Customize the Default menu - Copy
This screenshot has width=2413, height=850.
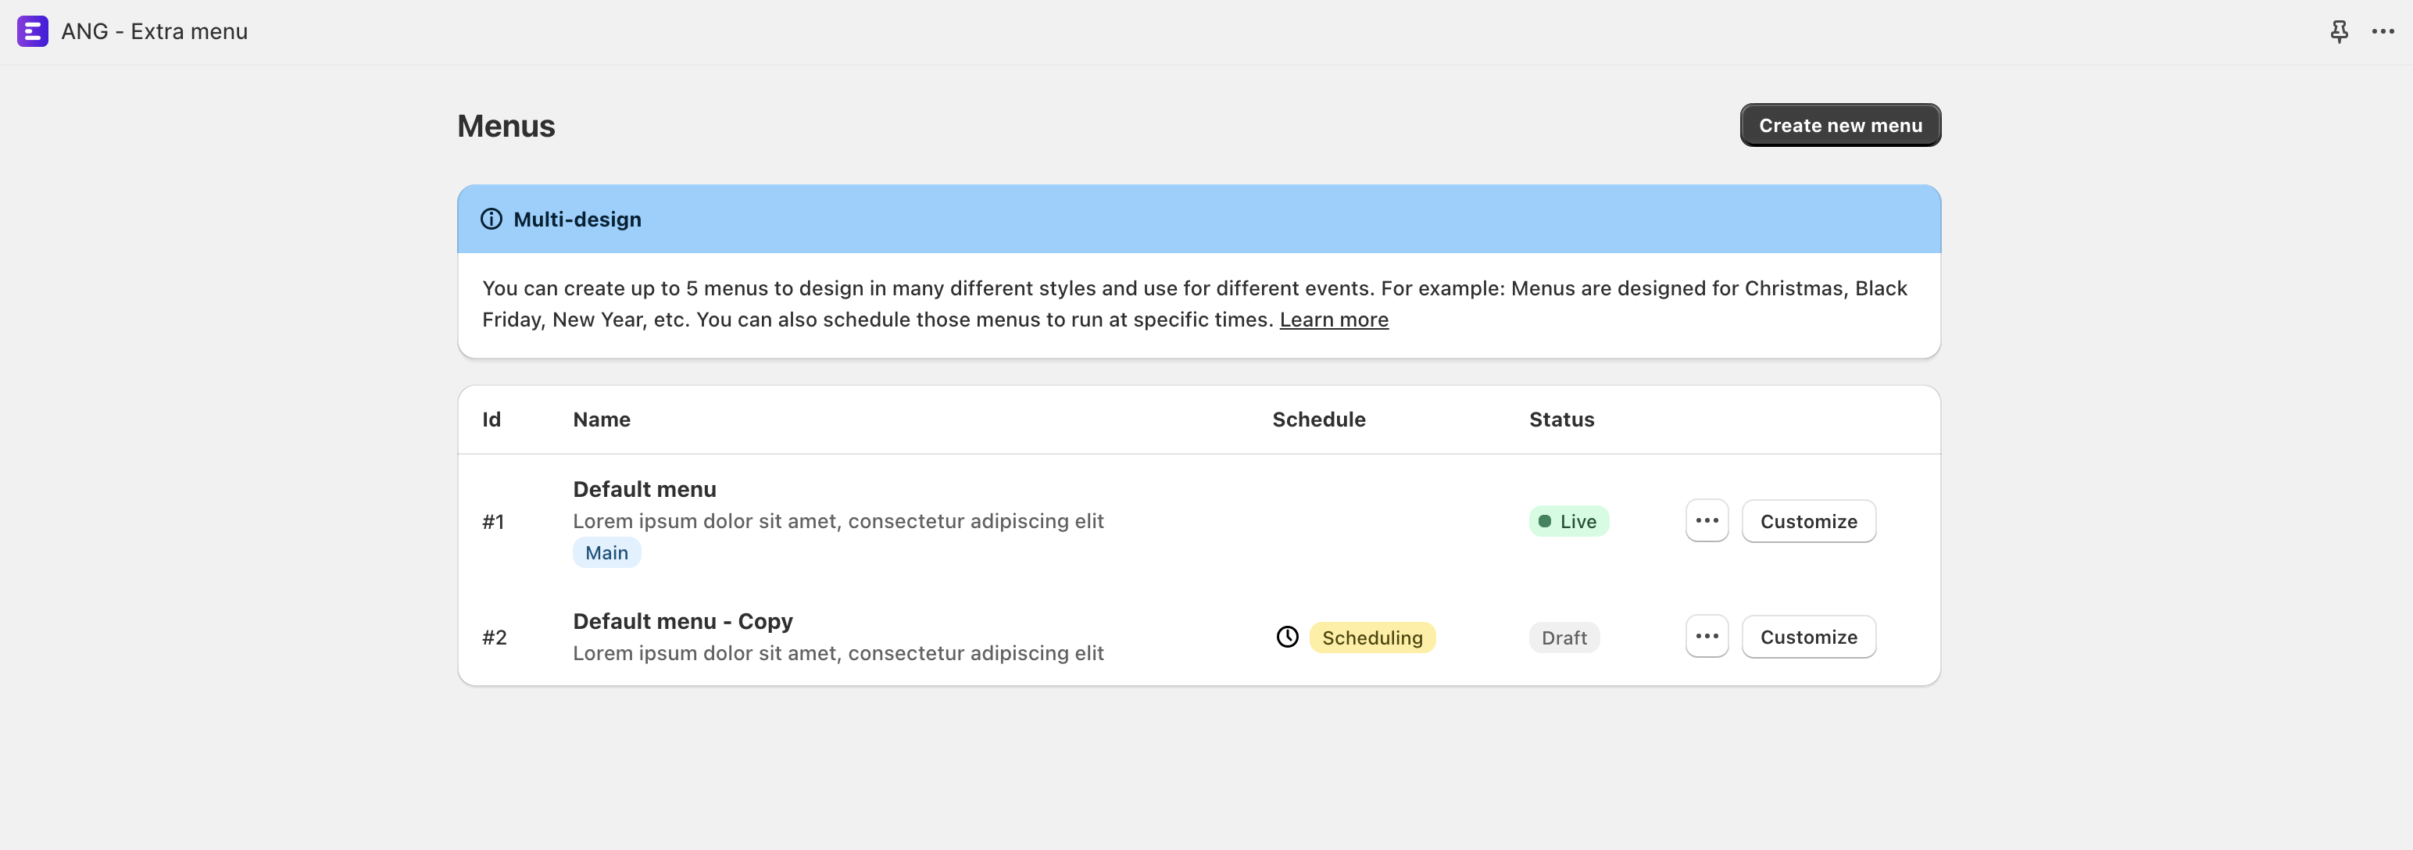tap(1808, 637)
